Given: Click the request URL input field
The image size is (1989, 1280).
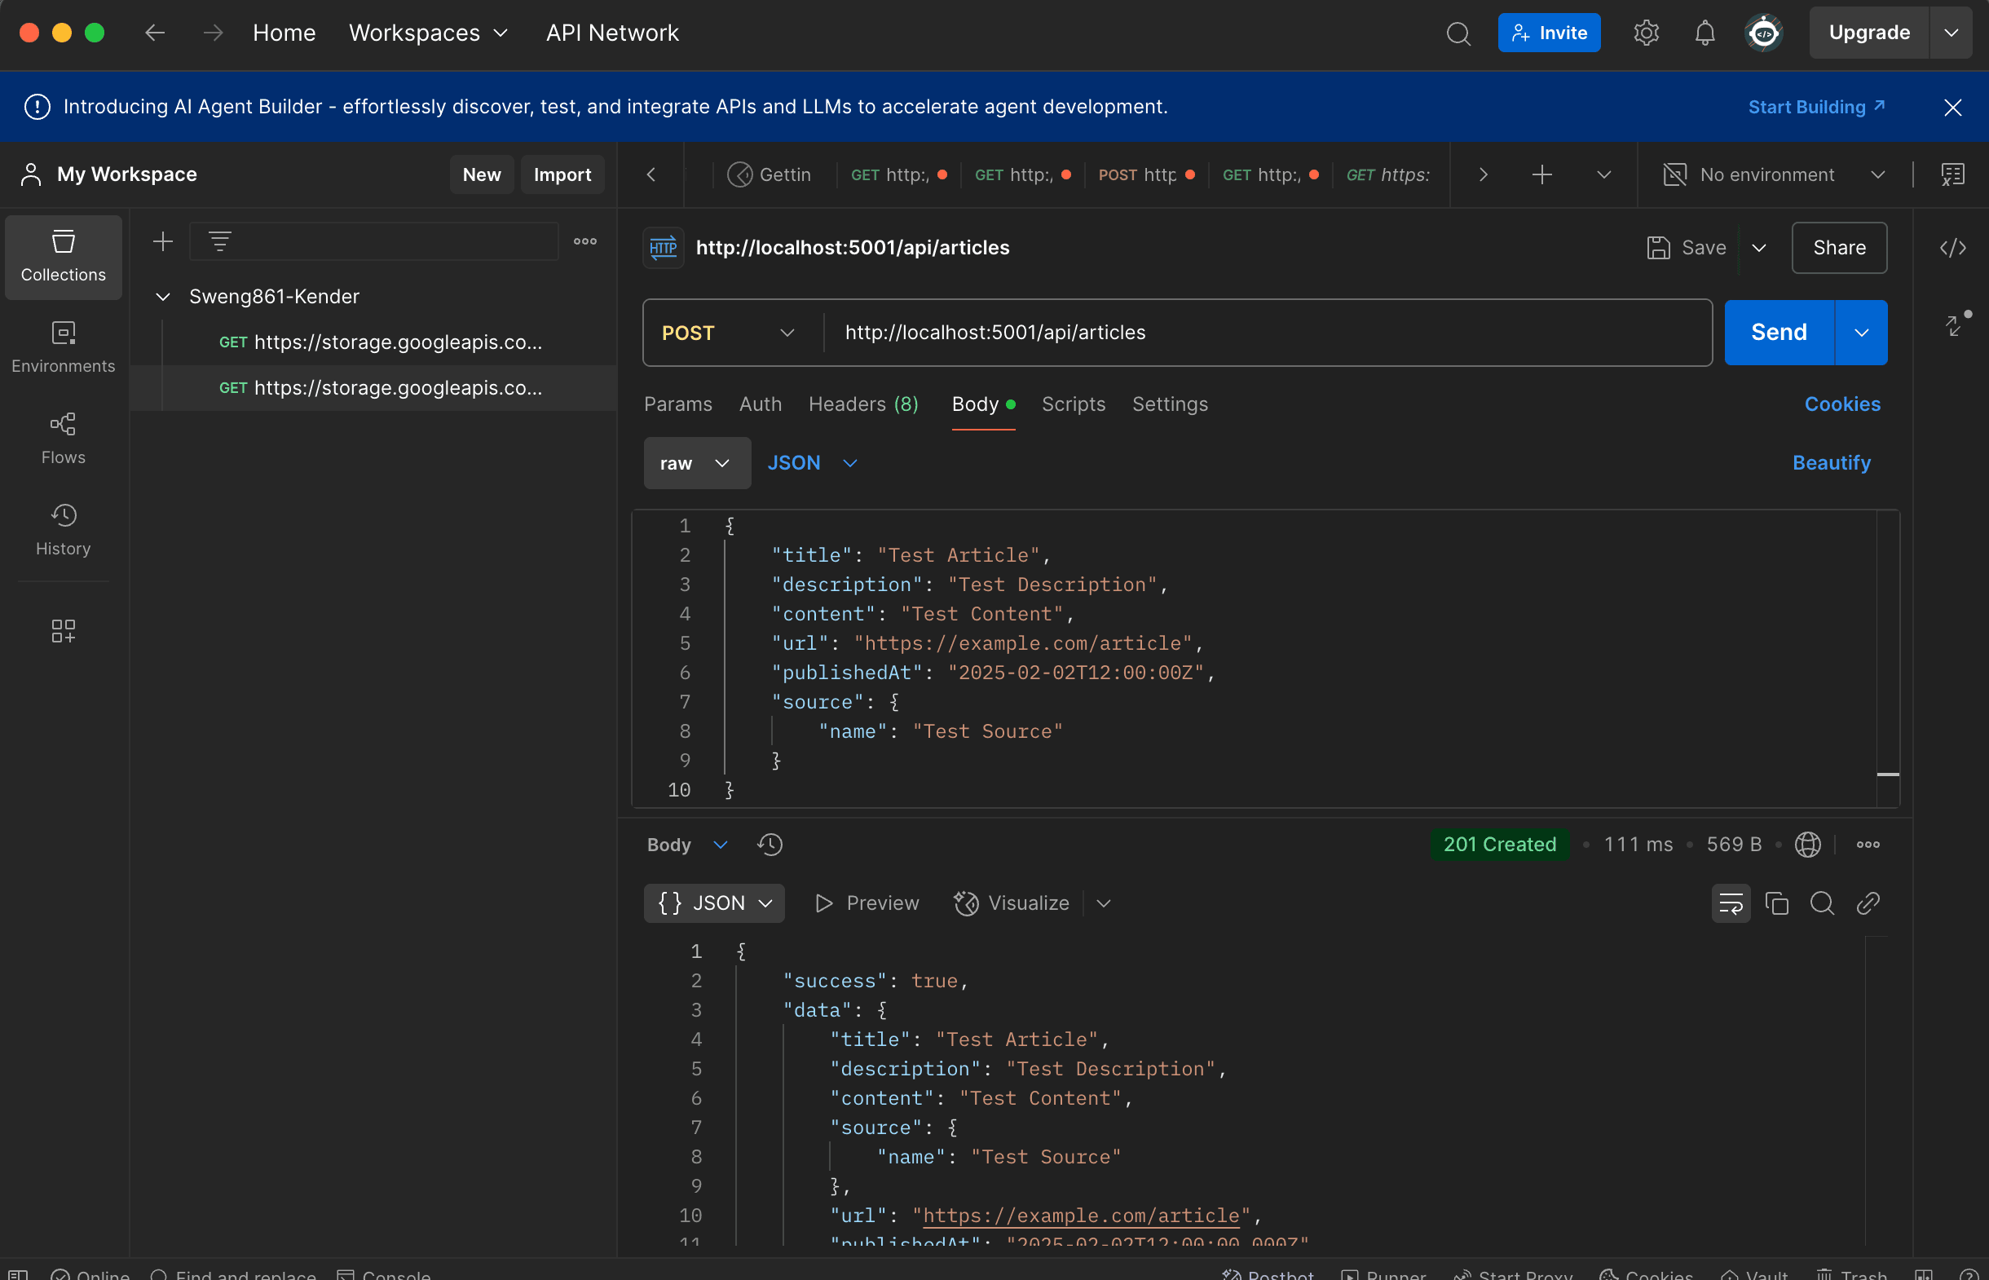Looking at the screenshot, I should [1266, 333].
